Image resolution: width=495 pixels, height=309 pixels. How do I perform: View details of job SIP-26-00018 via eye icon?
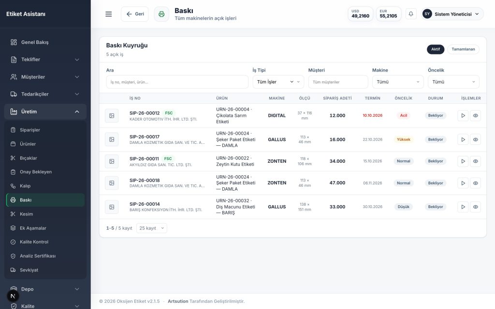pos(476,183)
